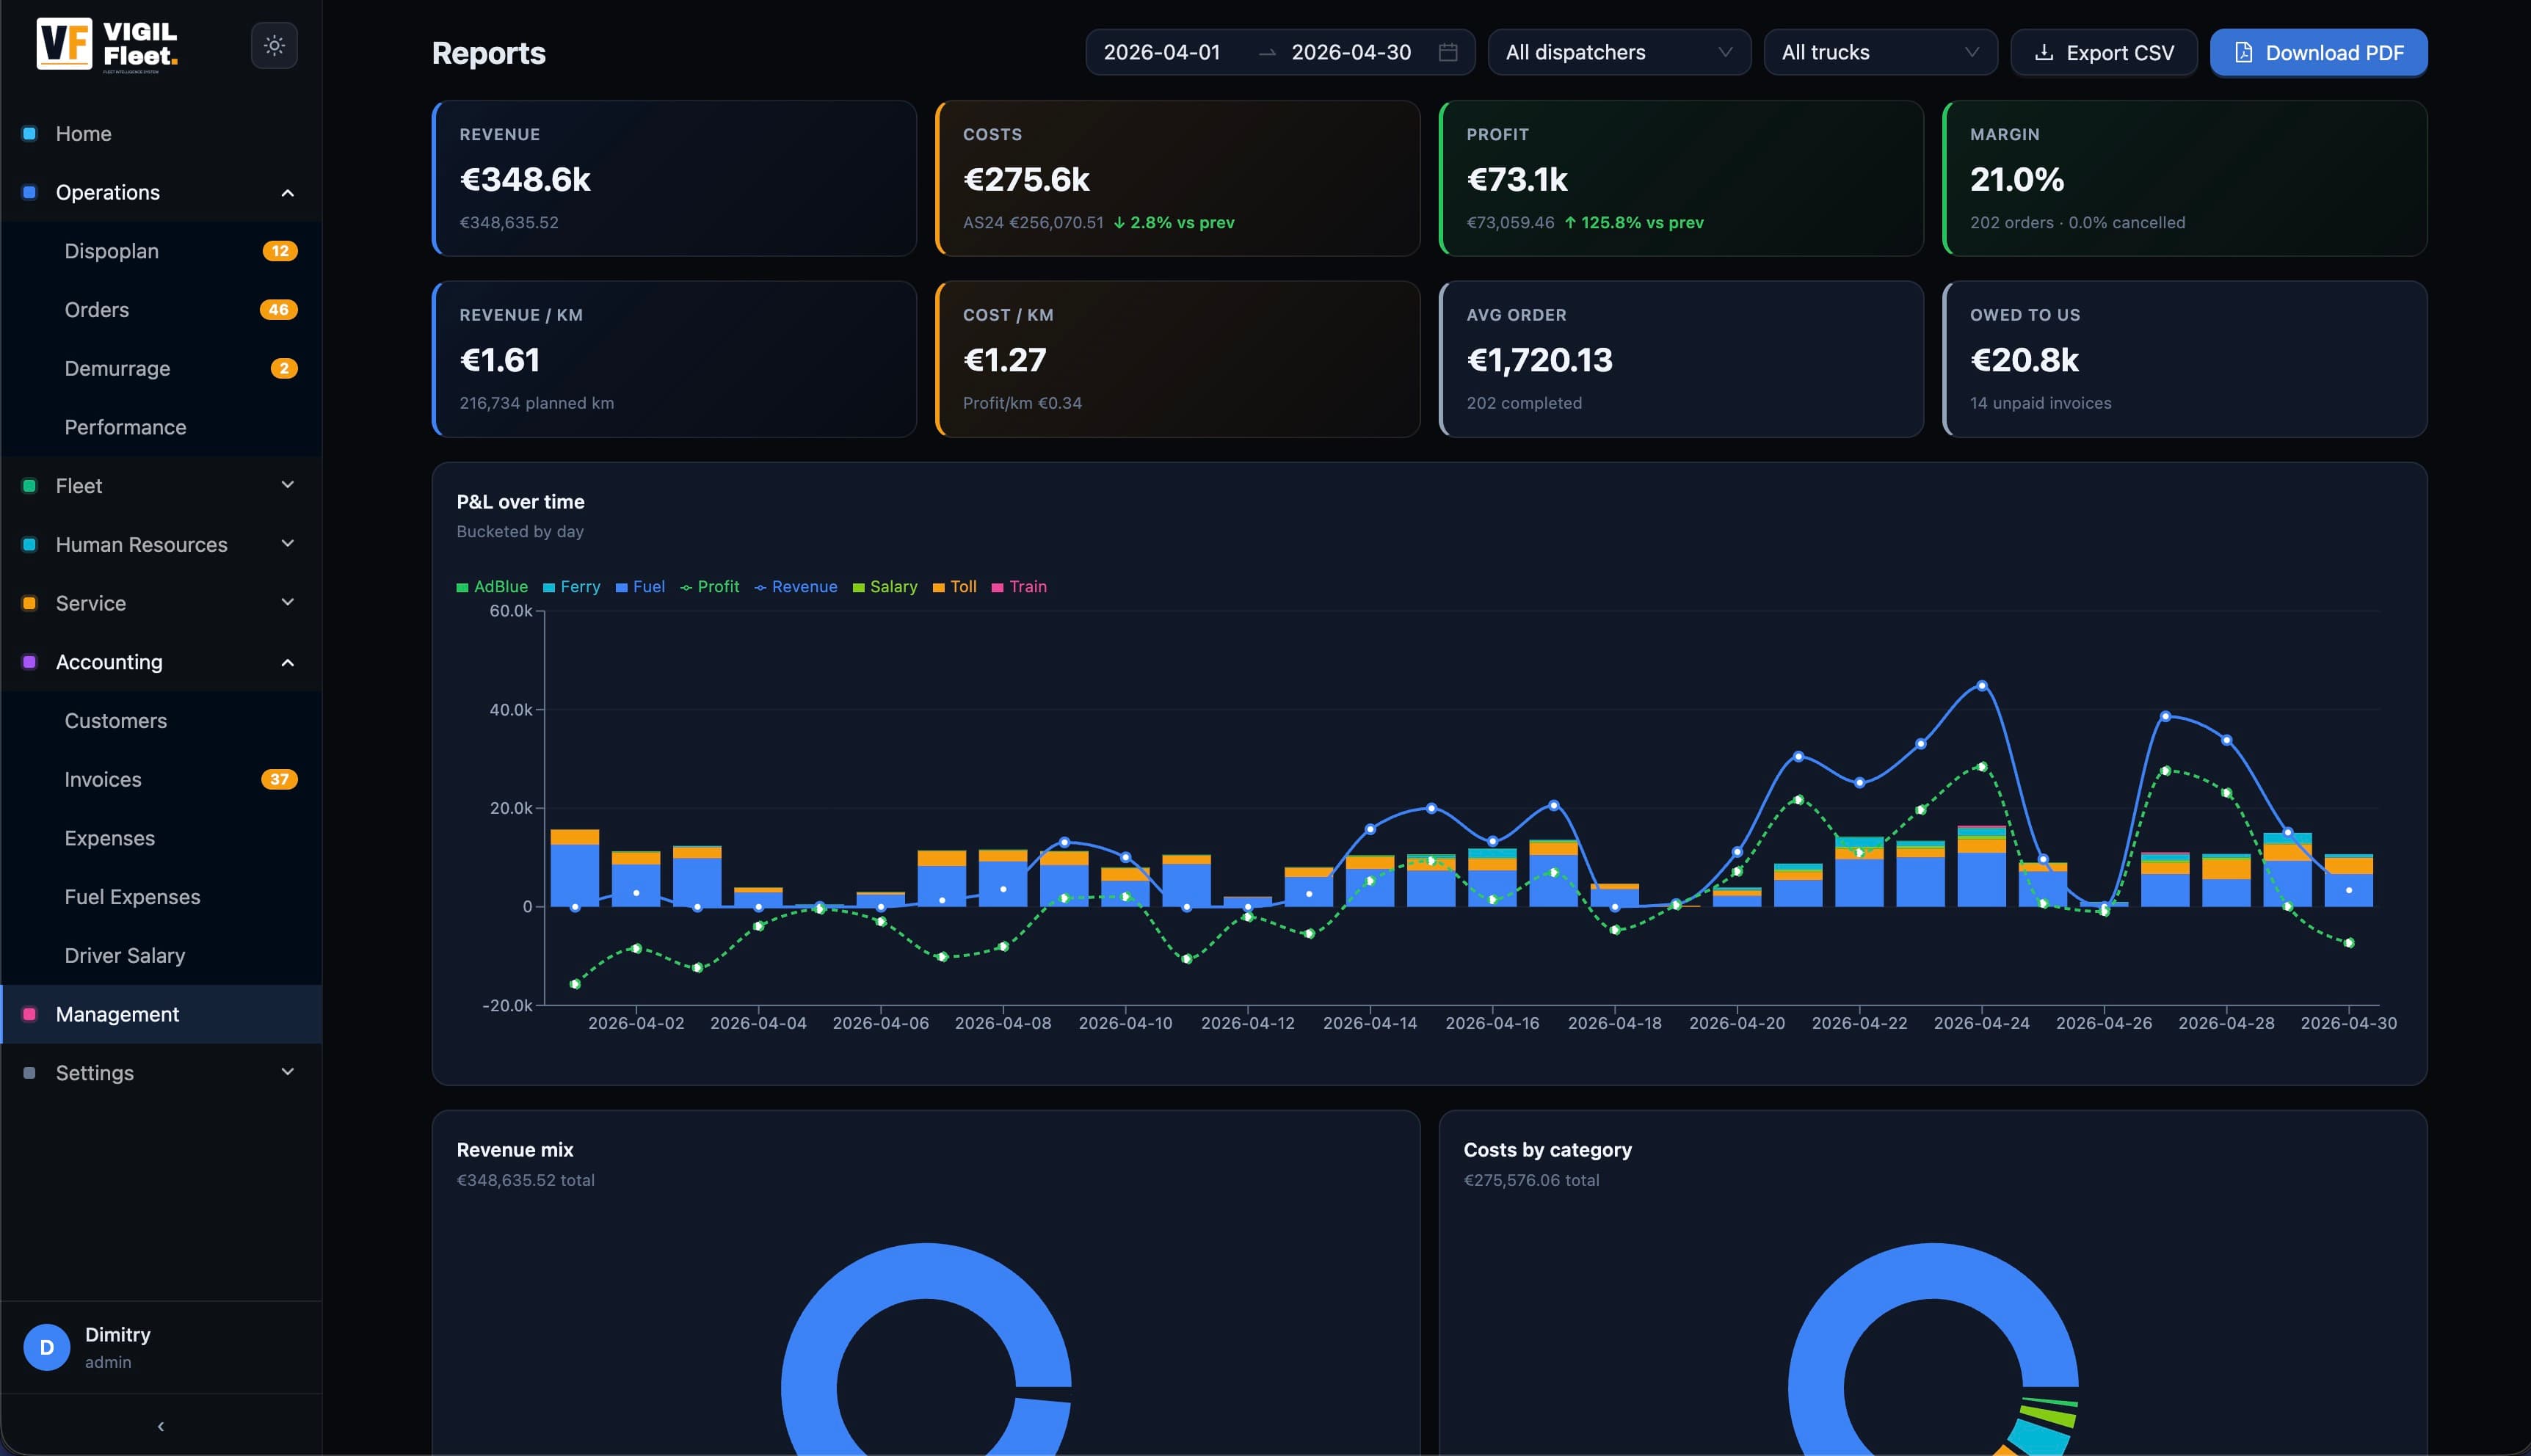Toggle AdBlue series in chart legend
Screen dimensions: 2531x1456
tap(492, 587)
